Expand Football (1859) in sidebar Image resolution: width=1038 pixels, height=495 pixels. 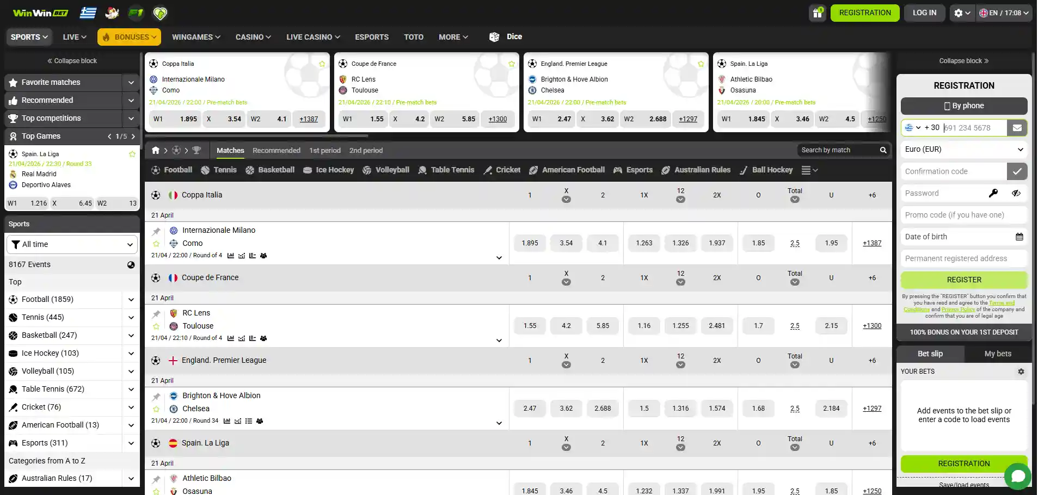[131, 300]
